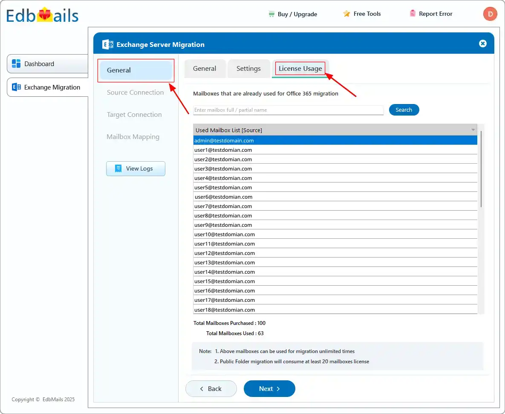Image resolution: width=505 pixels, height=414 pixels.
Task: Switch to the Settings tab
Action: [248, 69]
